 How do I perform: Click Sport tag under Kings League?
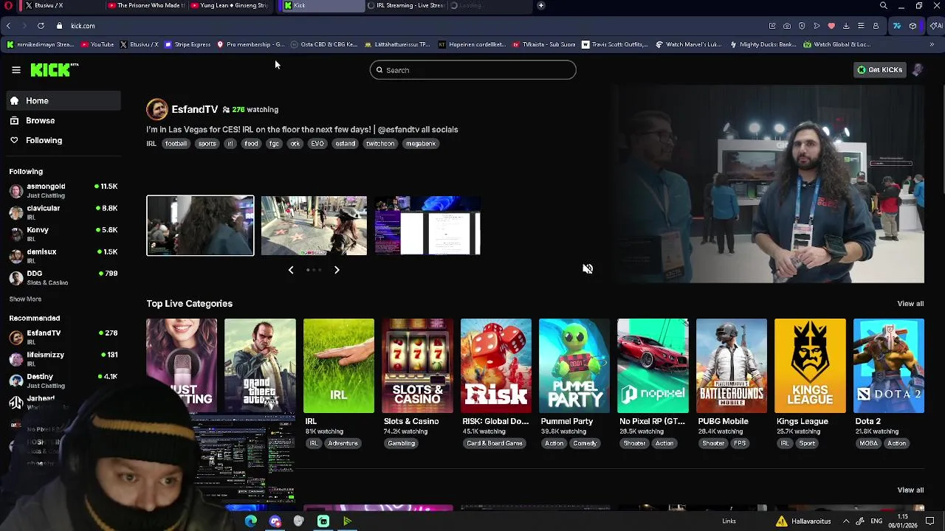tap(807, 443)
